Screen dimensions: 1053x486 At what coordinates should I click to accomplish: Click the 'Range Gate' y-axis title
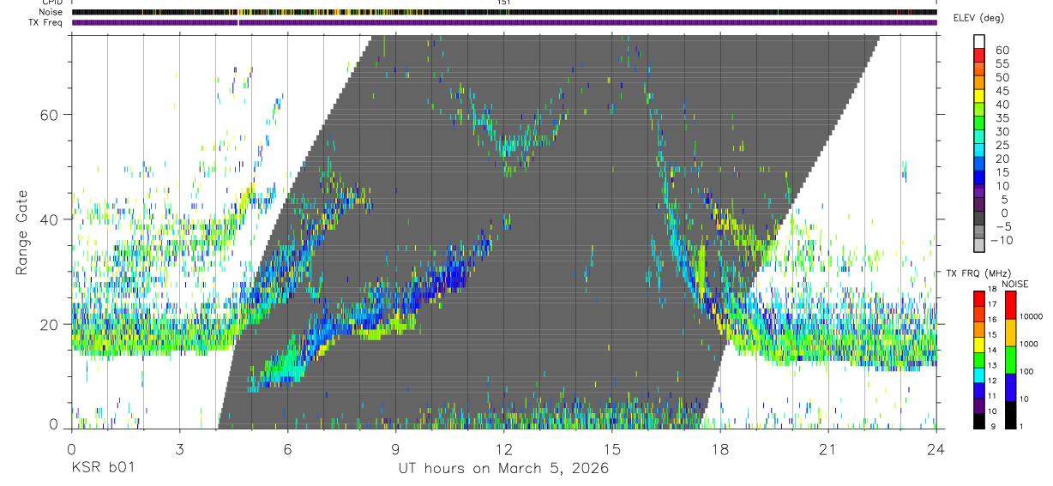pos(22,232)
